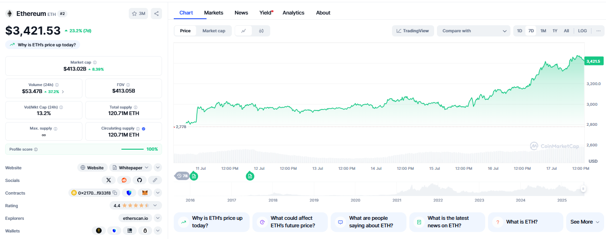The image size is (606, 239).
Task: Add Ethereum to watchlist via star button
Action: coord(138,14)
